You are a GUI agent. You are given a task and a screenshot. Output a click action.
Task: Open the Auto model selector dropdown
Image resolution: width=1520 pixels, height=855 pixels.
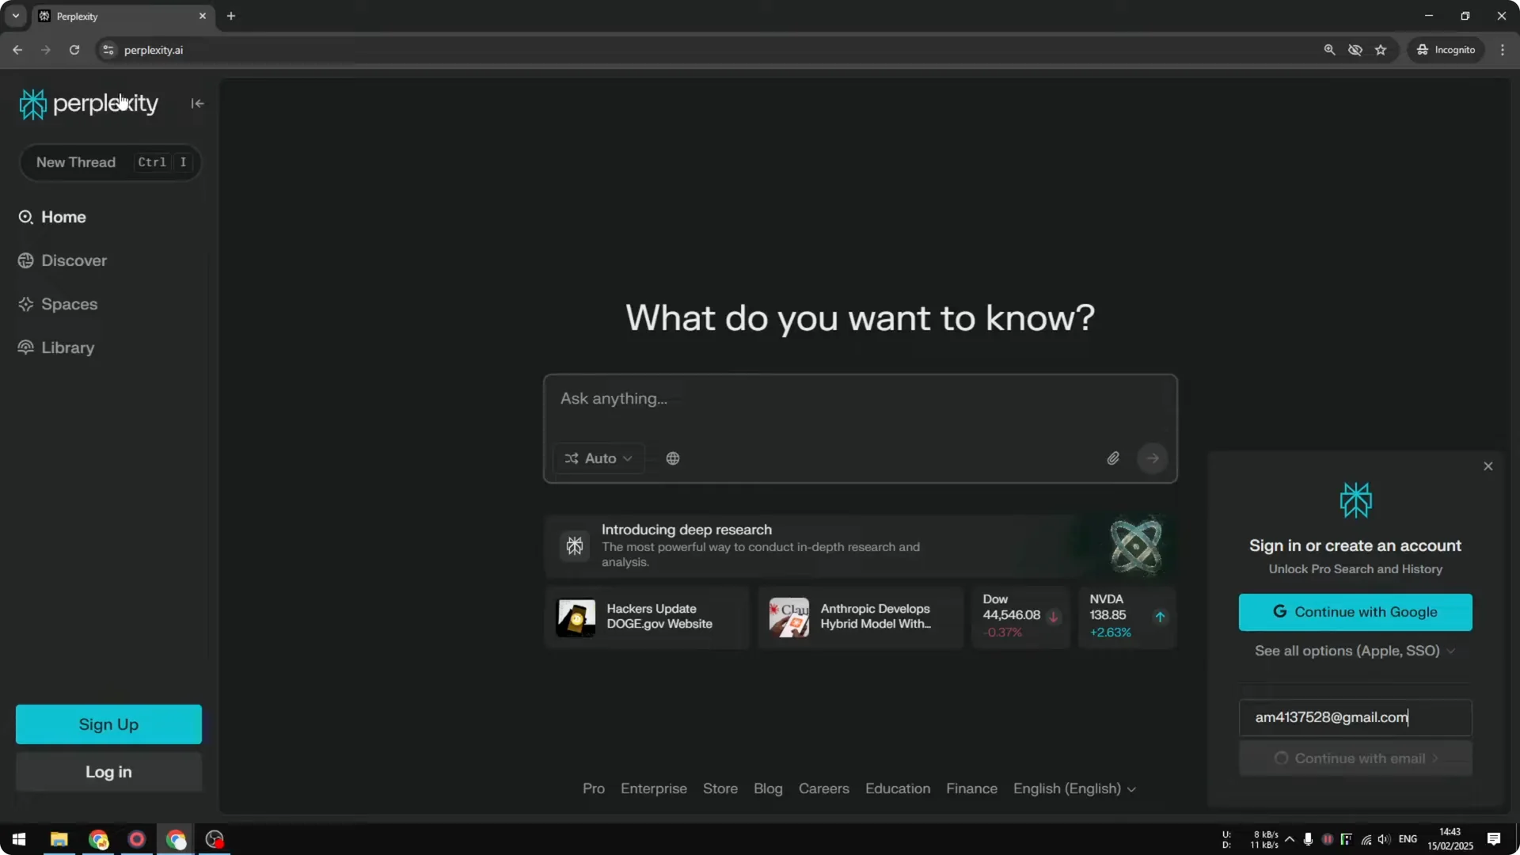point(598,458)
